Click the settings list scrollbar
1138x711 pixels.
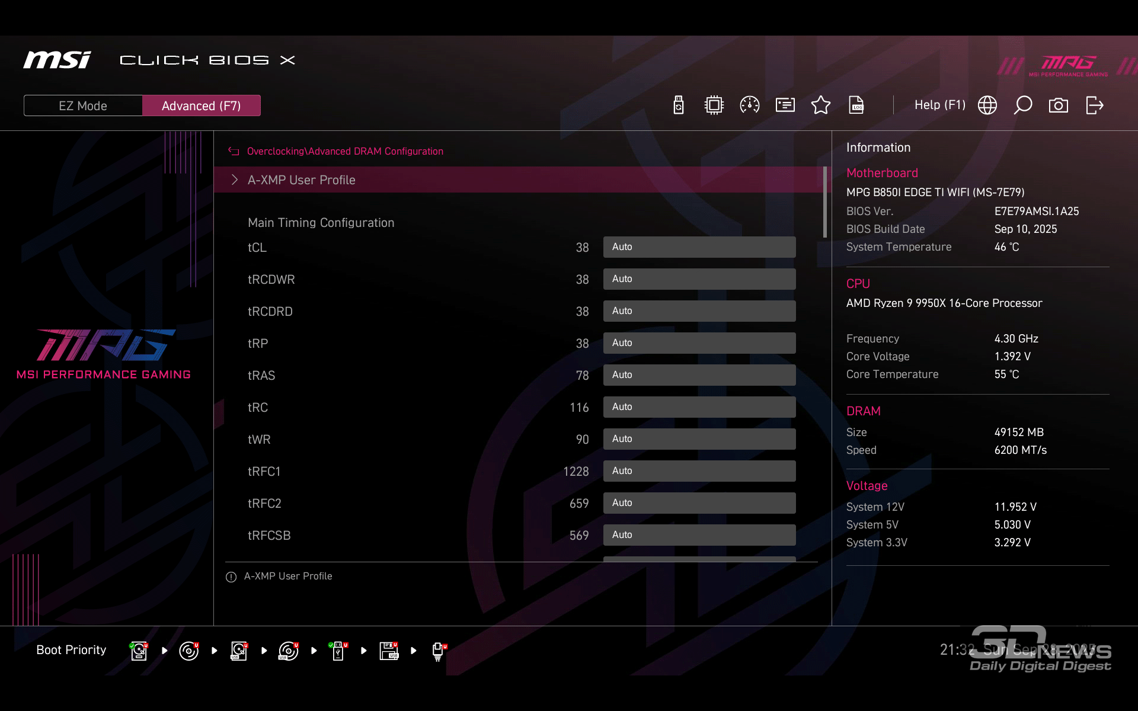click(824, 203)
